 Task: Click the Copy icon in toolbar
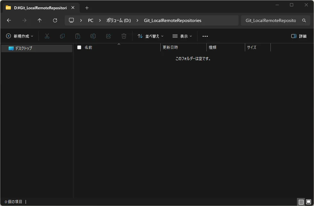pyautogui.click(x=62, y=36)
